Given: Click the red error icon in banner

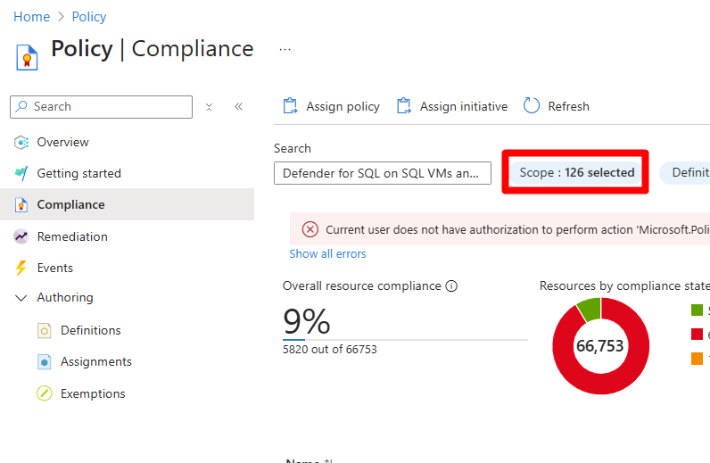Looking at the screenshot, I should (310, 229).
